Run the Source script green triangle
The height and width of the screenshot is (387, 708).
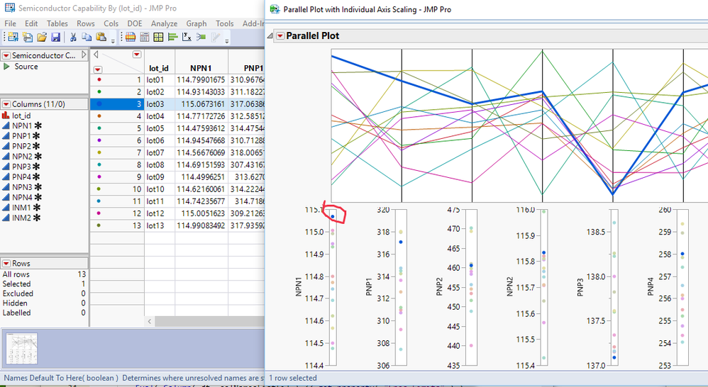(x=7, y=67)
